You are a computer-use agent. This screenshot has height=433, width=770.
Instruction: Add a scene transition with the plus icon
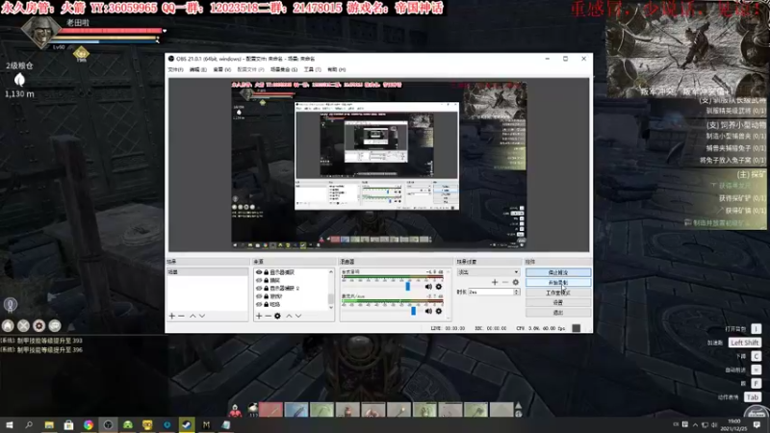(x=495, y=282)
